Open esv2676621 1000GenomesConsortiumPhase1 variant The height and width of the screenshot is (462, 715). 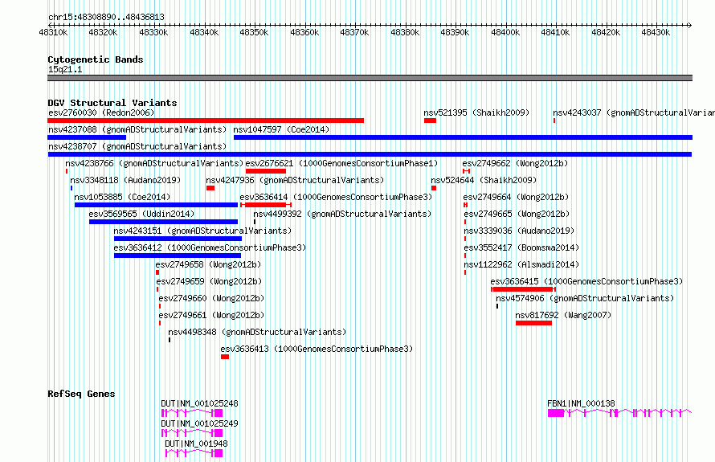point(341,163)
